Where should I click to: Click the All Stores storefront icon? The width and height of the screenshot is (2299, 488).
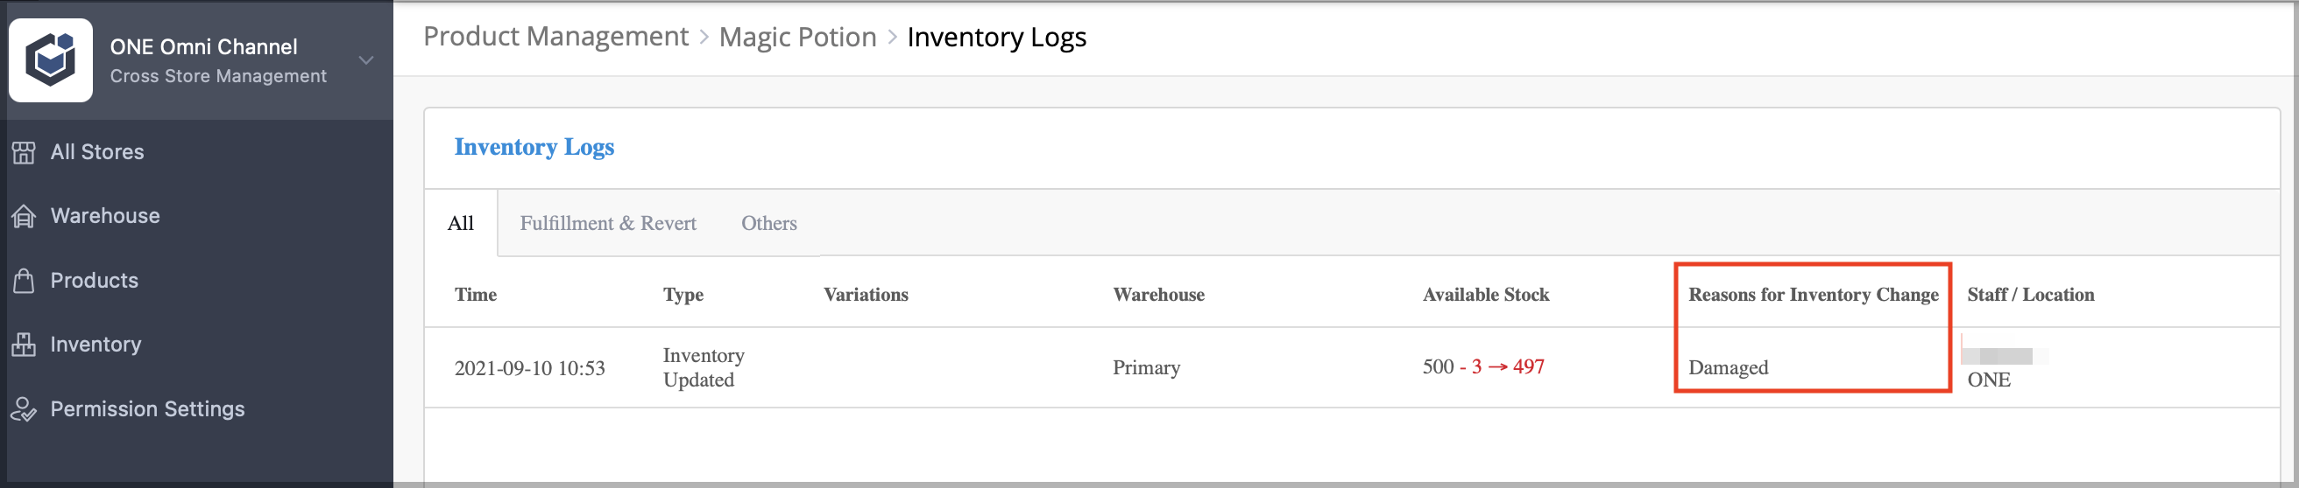[25, 152]
